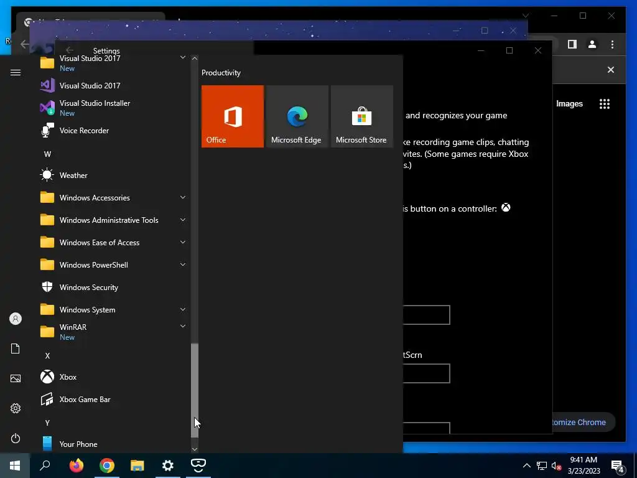637x478 pixels.
Task: Click scroll-up arrow of app list
Action: click(195, 59)
